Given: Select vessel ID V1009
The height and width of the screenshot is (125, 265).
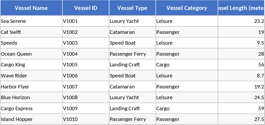Looking at the screenshot, I should [x=70, y=109].
